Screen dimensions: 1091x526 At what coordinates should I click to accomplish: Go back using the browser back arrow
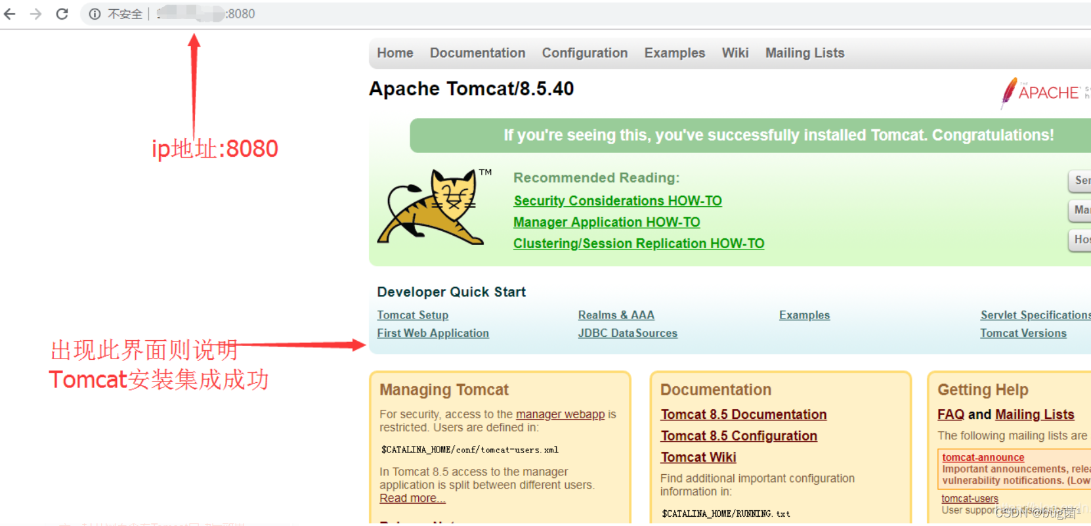(x=10, y=14)
